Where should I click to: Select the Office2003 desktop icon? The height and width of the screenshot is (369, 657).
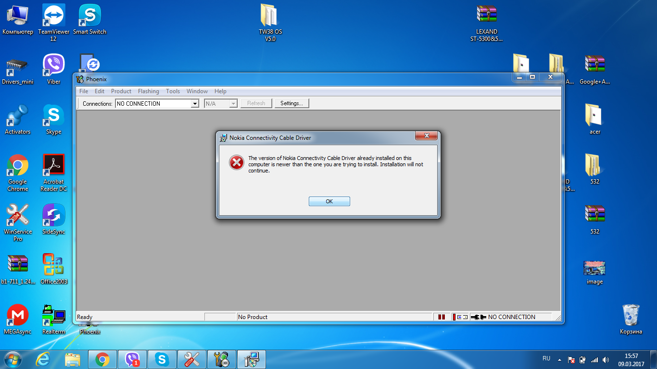pos(53,270)
